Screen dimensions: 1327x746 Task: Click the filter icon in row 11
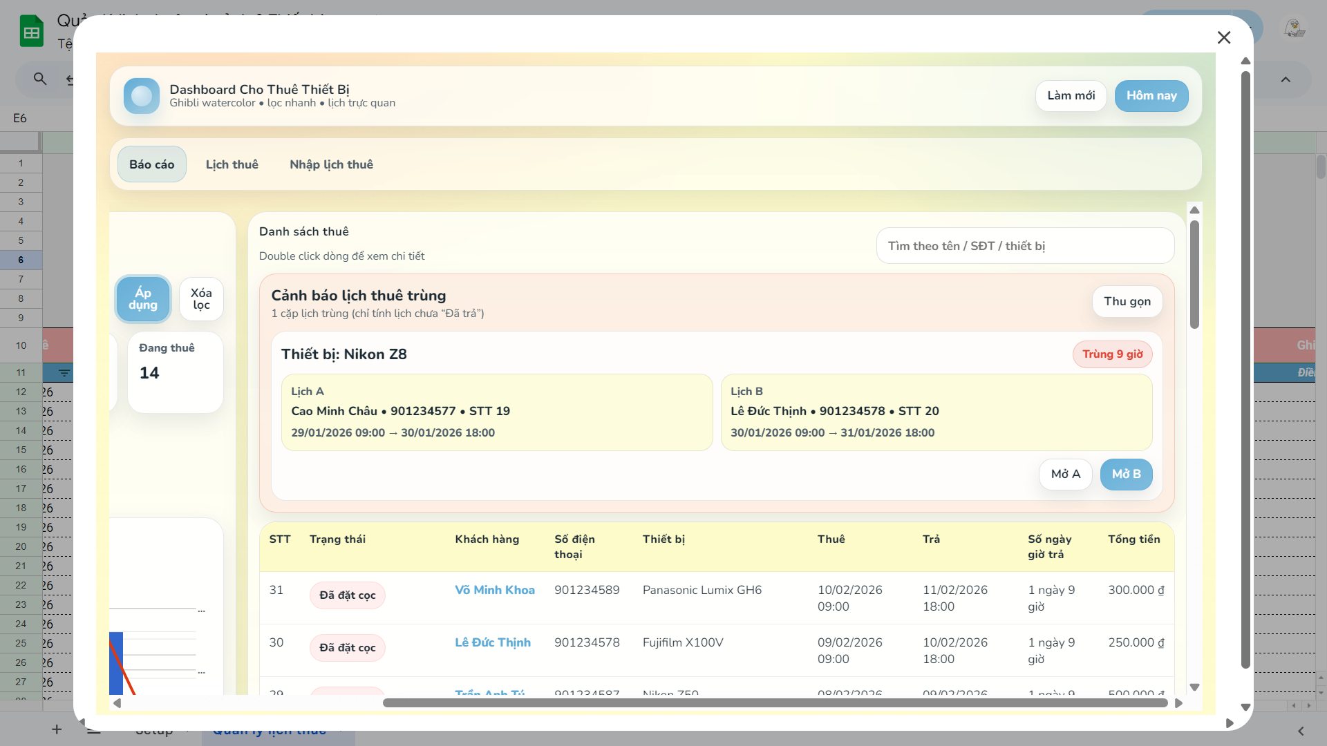click(64, 373)
